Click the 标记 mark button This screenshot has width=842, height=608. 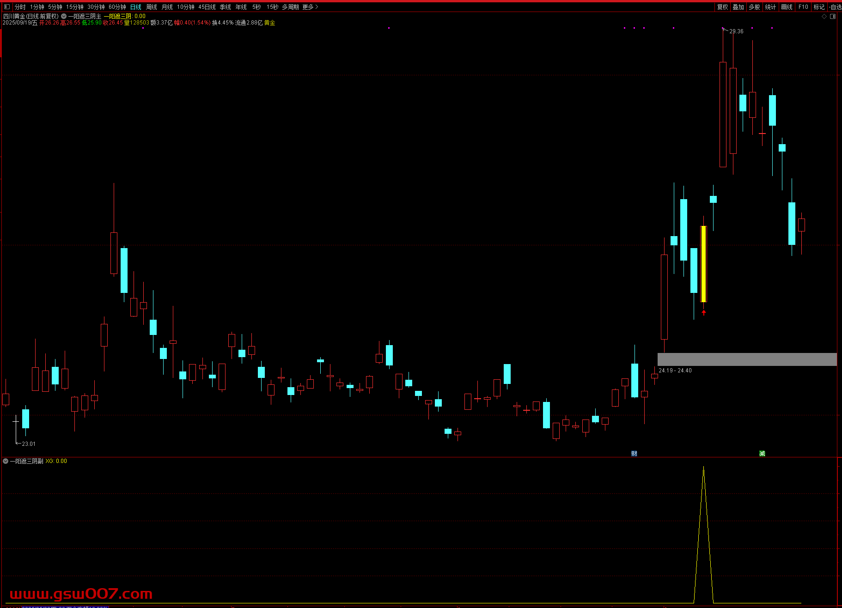point(819,7)
